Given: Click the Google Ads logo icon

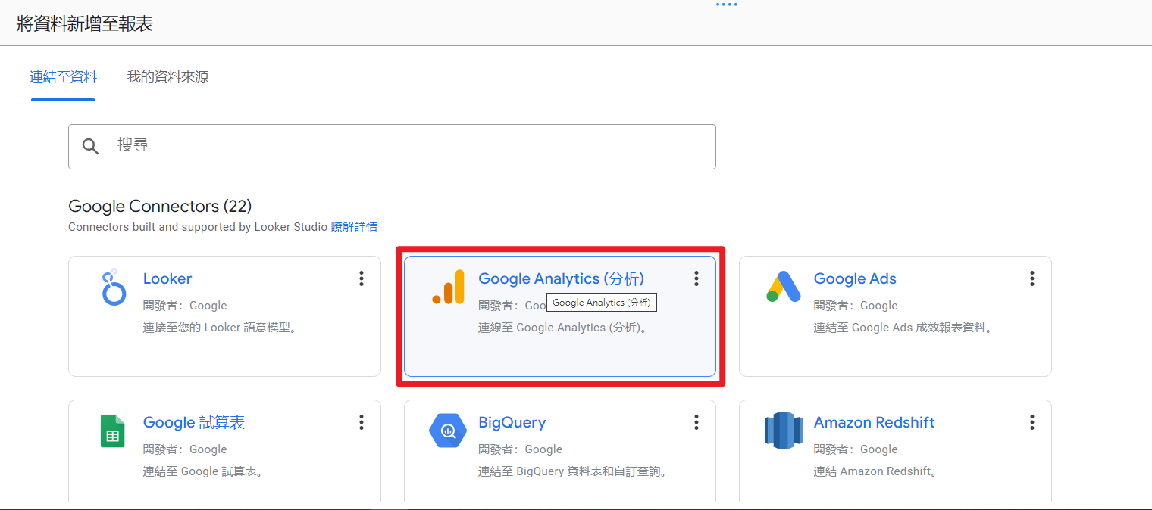Looking at the screenshot, I should pyautogui.click(x=783, y=286).
